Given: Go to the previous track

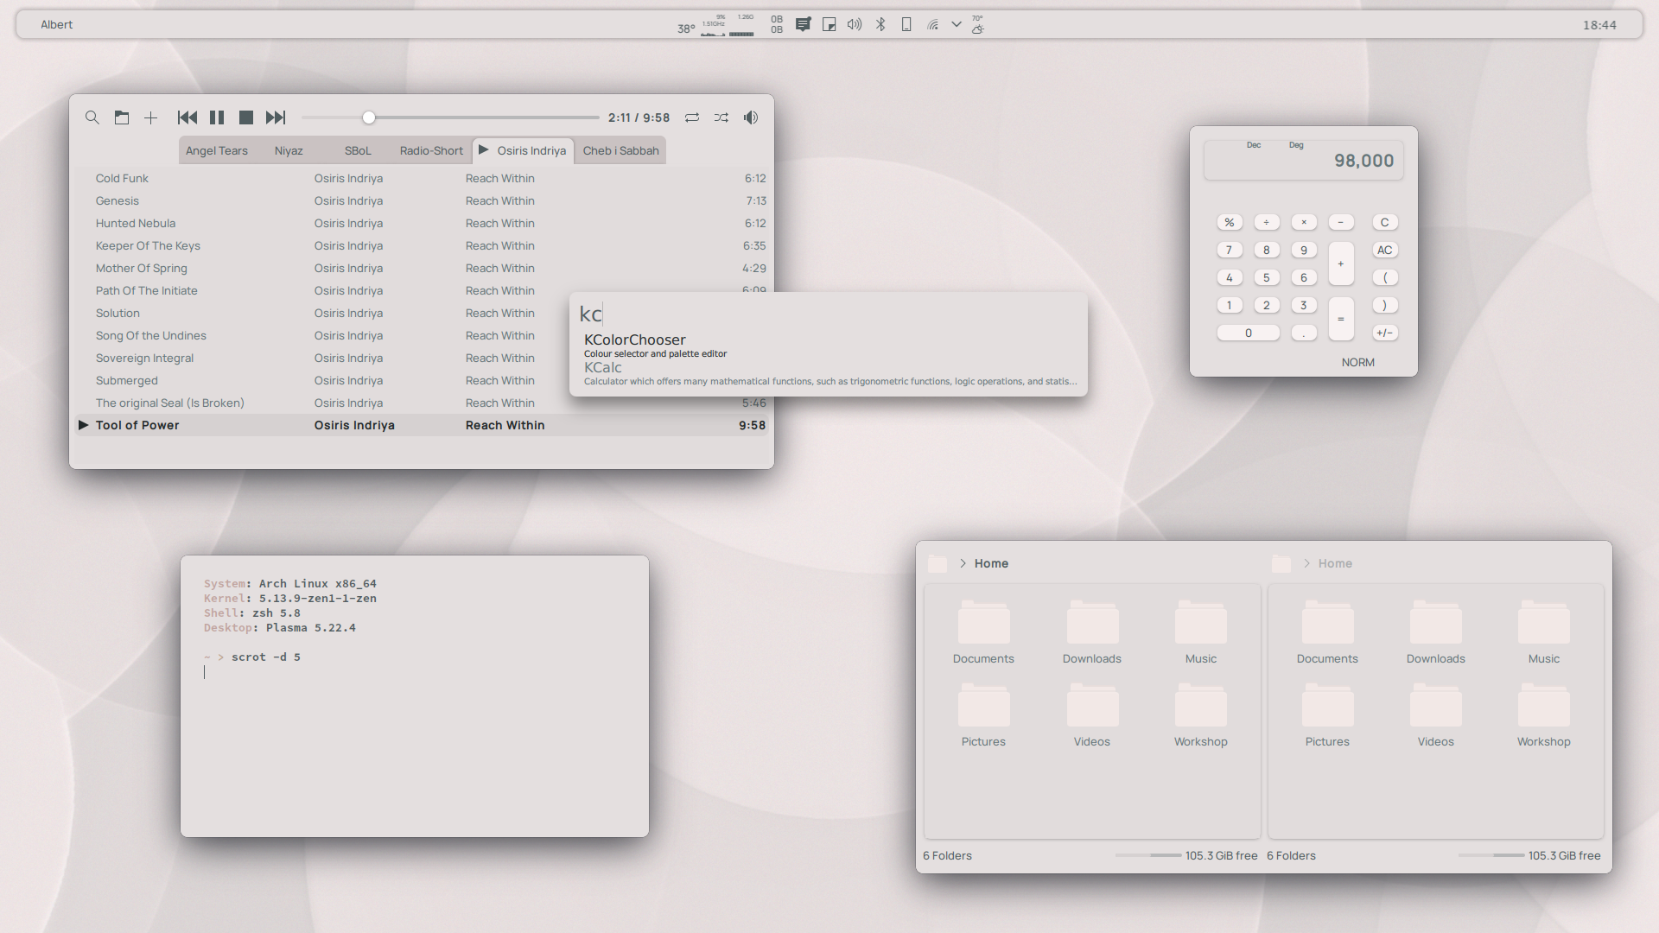Looking at the screenshot, I should (187, 117).
